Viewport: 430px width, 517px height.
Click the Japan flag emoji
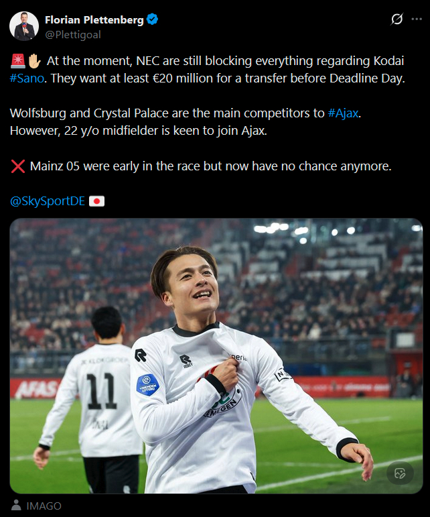click(97, 201)
